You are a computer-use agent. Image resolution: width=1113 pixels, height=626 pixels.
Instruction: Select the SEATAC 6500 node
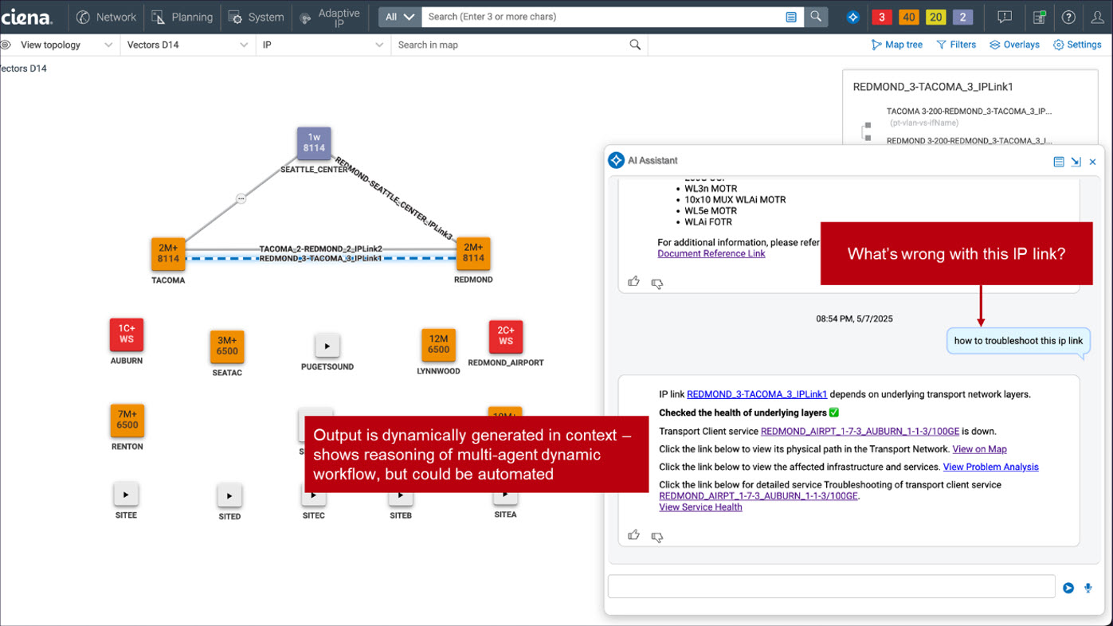[x=227, y=346]
